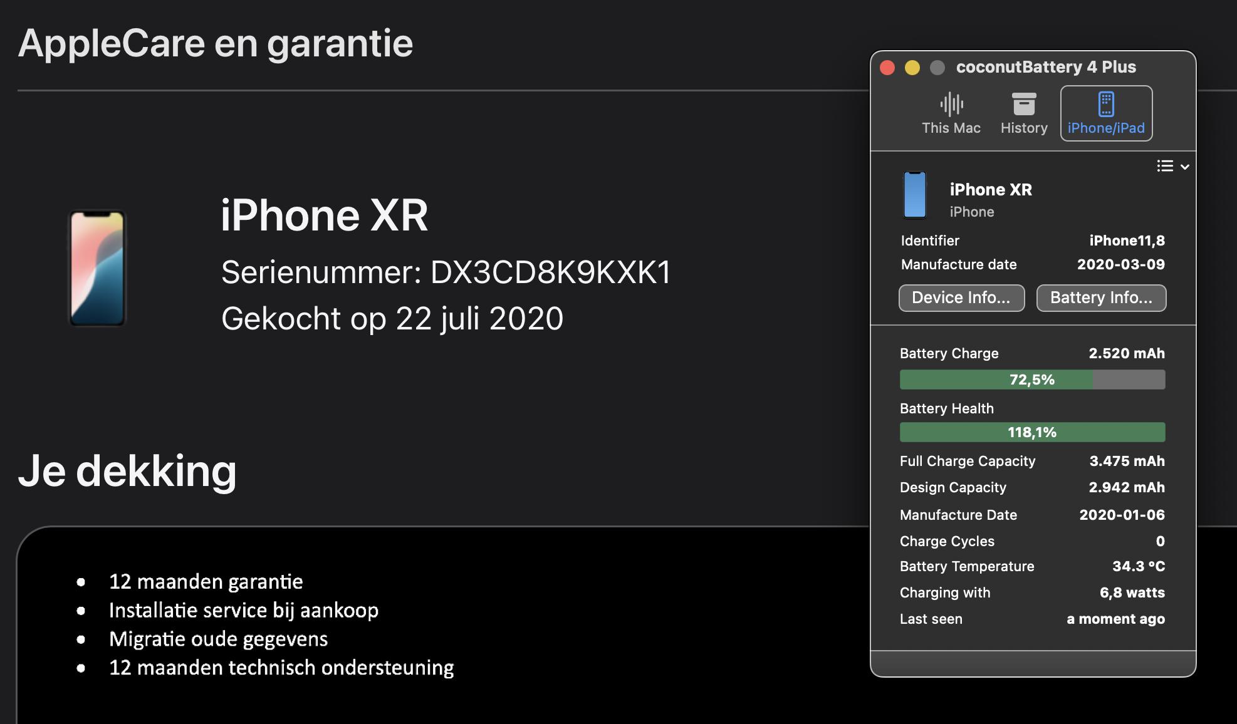Image resolution: width=1237 pixels, height=724 pixels.
Task: Click the Charge Cycles value 0
Action: (x=1160, y=541)
